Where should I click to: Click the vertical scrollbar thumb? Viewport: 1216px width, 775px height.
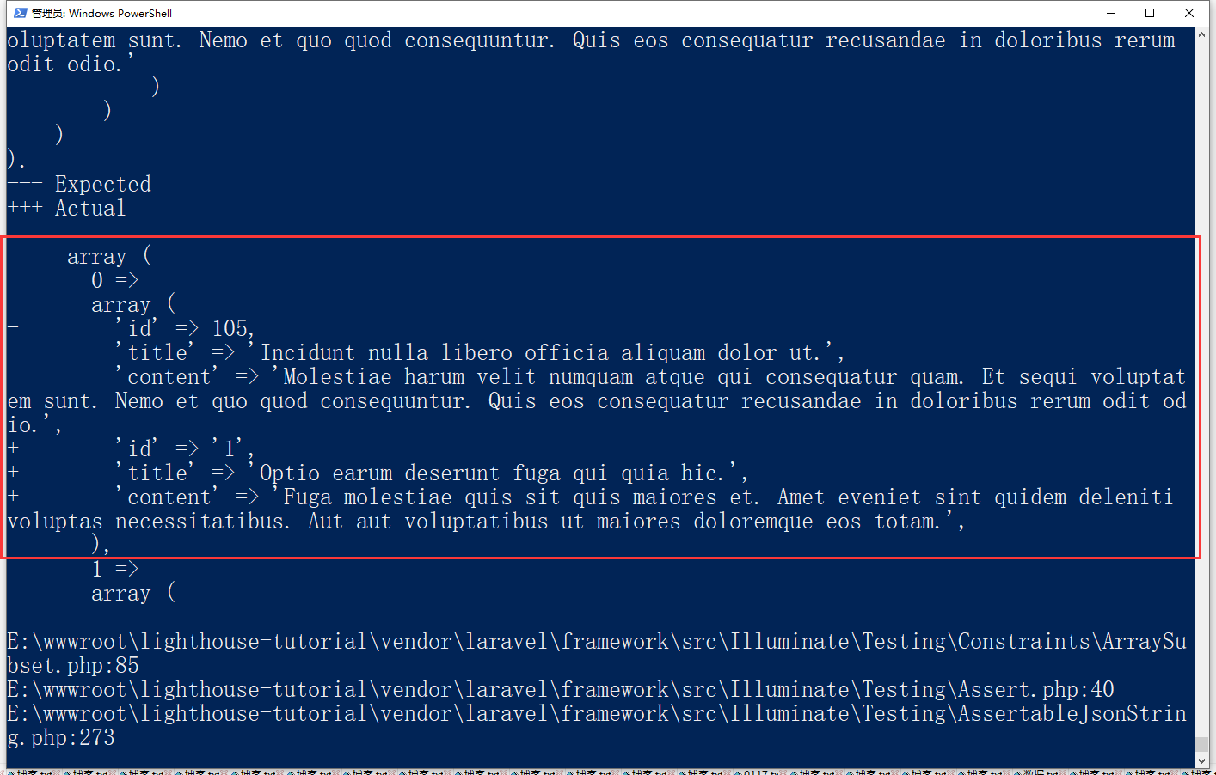pyautogui.click(x=1201, y=744)
